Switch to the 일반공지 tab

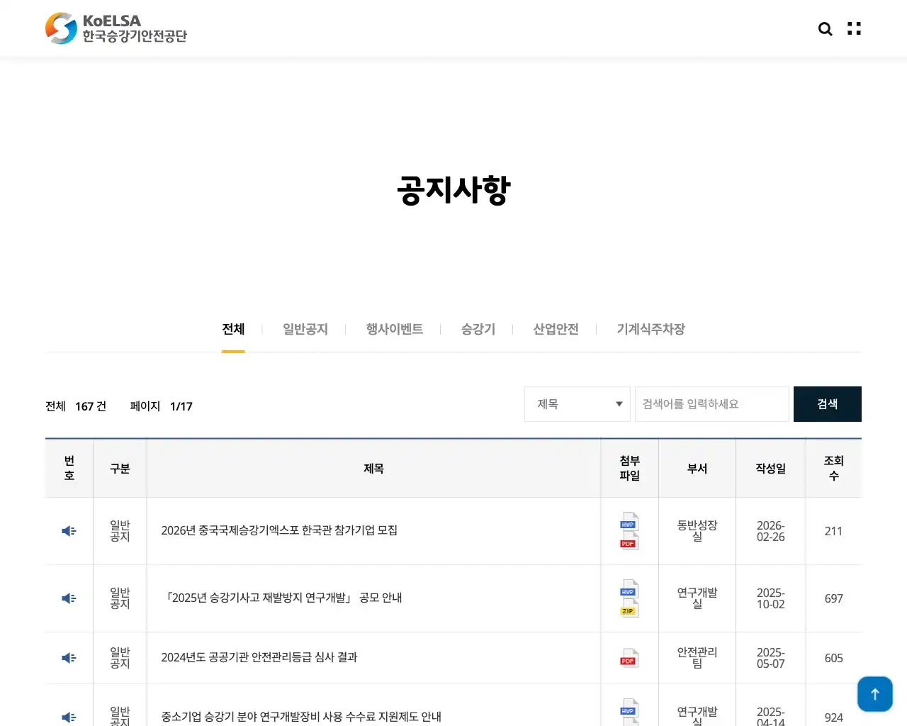click(305, 329)
